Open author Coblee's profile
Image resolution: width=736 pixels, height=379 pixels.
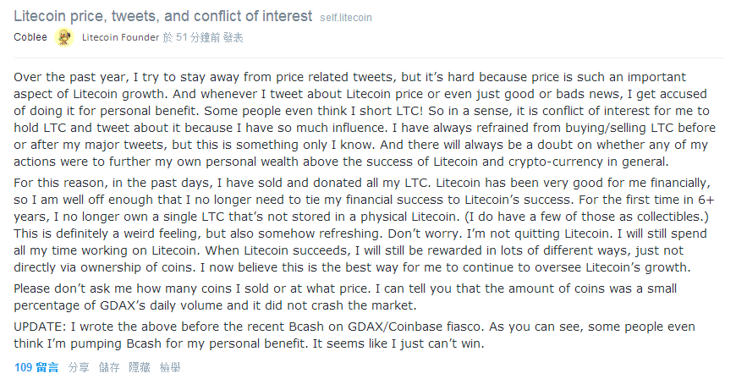(x=30, y=37)
